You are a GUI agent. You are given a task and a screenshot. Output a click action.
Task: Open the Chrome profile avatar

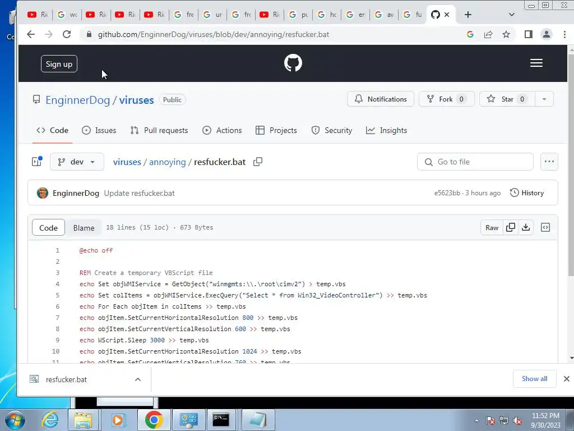[x=546, y=34]
